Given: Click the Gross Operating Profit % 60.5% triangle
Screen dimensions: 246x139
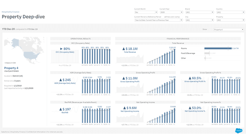Looking at the screenshot, I should 190,78.
